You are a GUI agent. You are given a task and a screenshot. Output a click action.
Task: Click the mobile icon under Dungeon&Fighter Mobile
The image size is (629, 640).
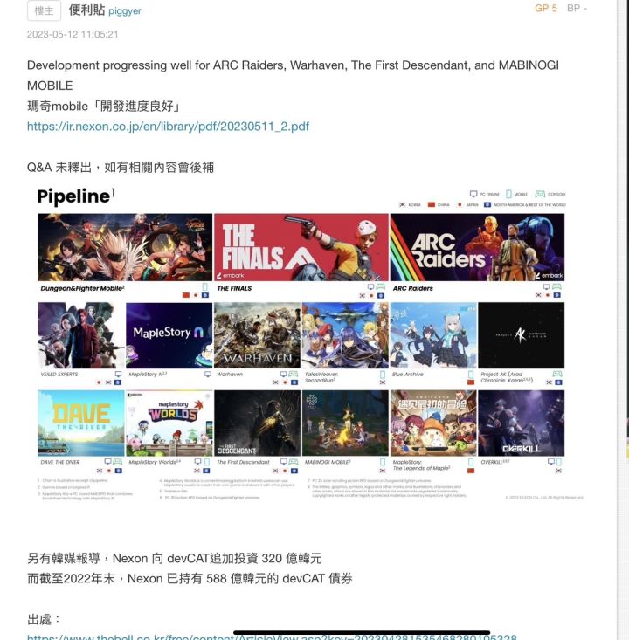click(205, 287)
